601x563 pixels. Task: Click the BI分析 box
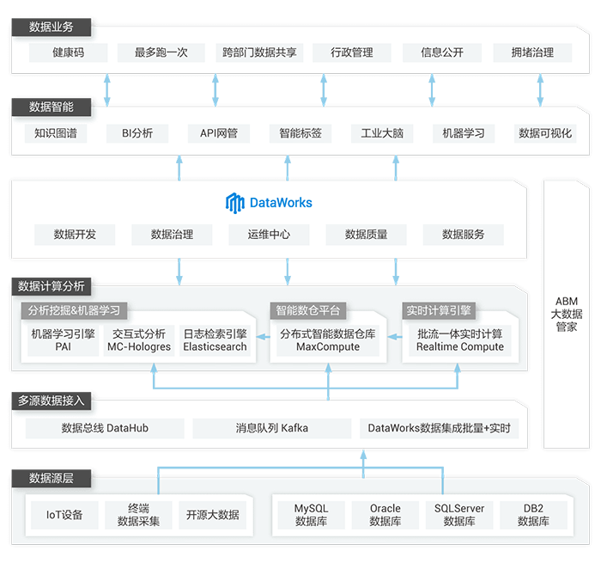pos(137,133)
